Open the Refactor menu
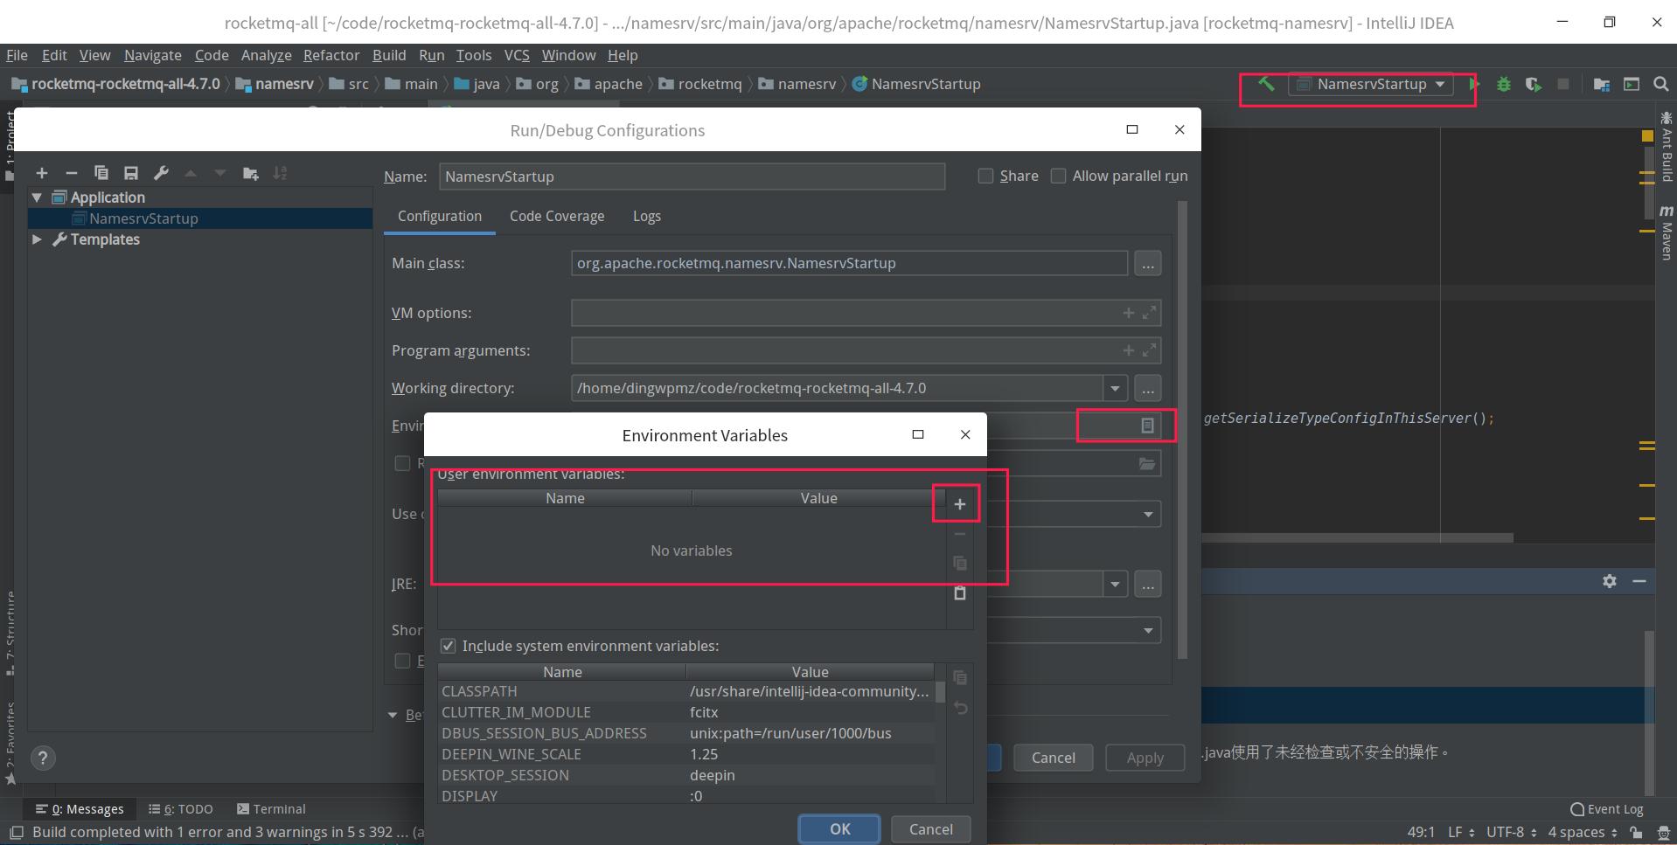This screenshot has height=845, width=1677. (x=331, y=55)
